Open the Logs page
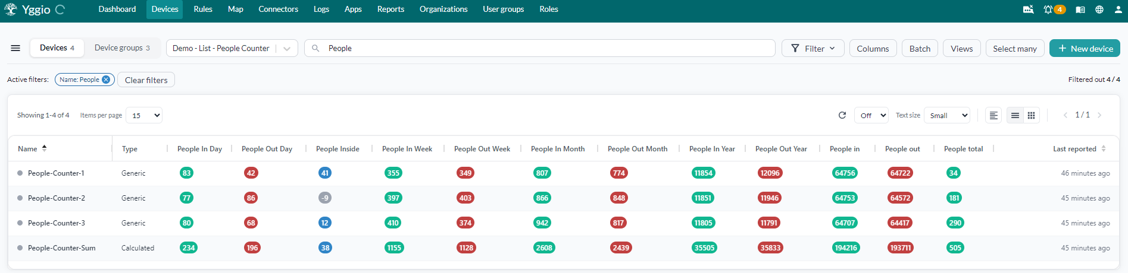Image resolution: width=1128 pixels, height=273 pixels. [x=321, y=9]
